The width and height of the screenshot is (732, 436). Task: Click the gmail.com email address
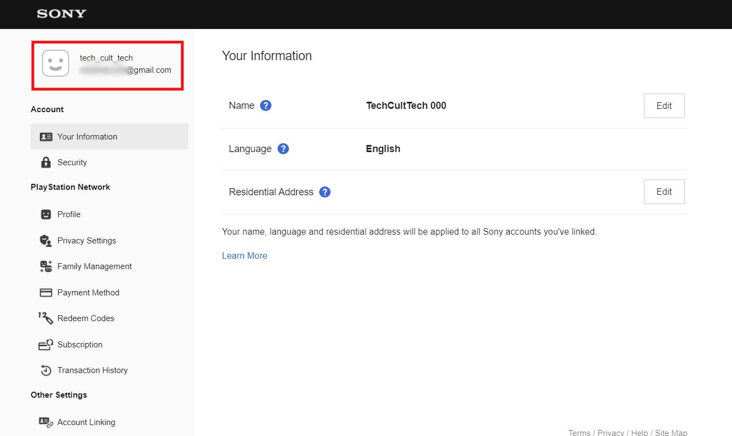click(x=125, y=70)
